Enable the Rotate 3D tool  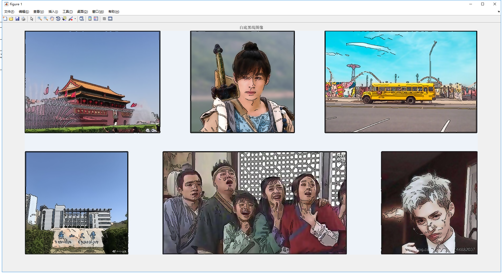[x=58, y=19]
